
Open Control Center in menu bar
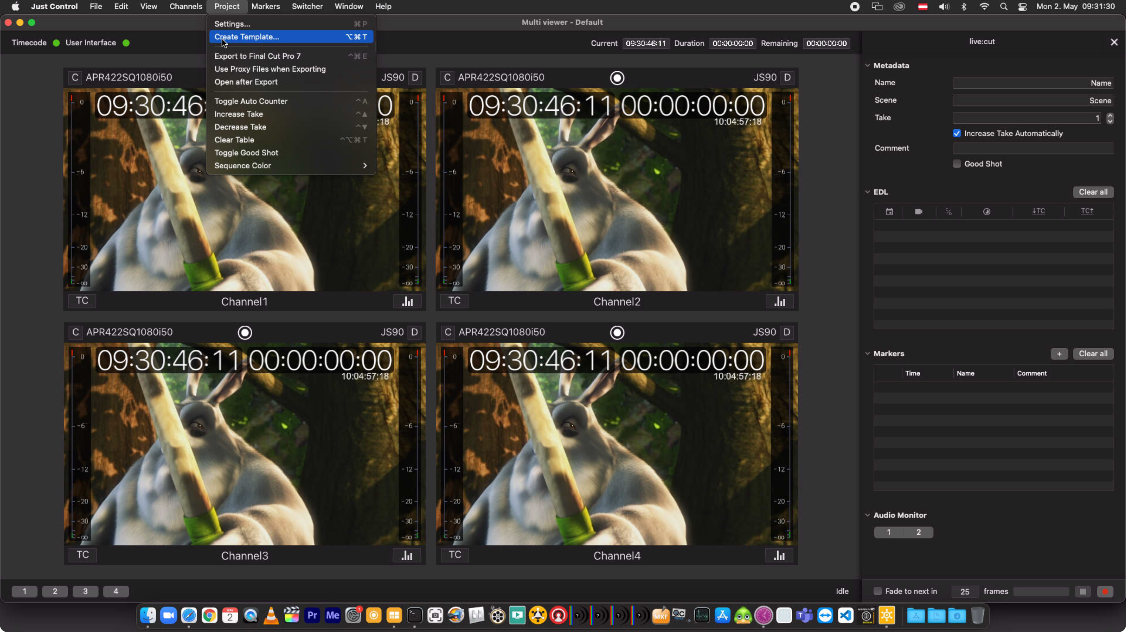pos(1023,7)
